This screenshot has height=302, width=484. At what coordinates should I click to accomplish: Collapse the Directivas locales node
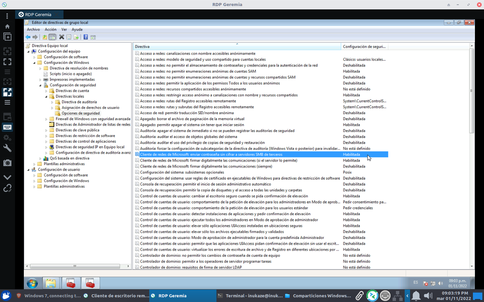[47, 97]
